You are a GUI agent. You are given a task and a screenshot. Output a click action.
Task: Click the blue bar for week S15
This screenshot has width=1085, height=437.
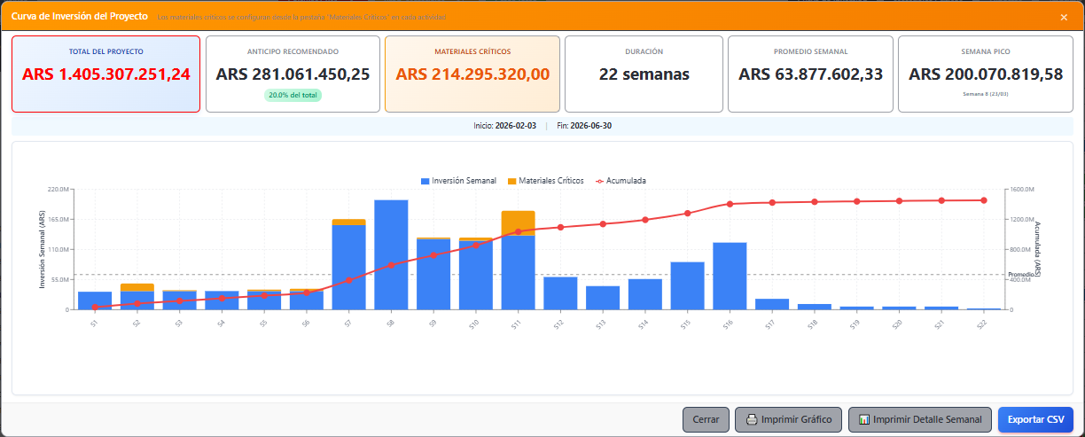[x=687, y=285]
